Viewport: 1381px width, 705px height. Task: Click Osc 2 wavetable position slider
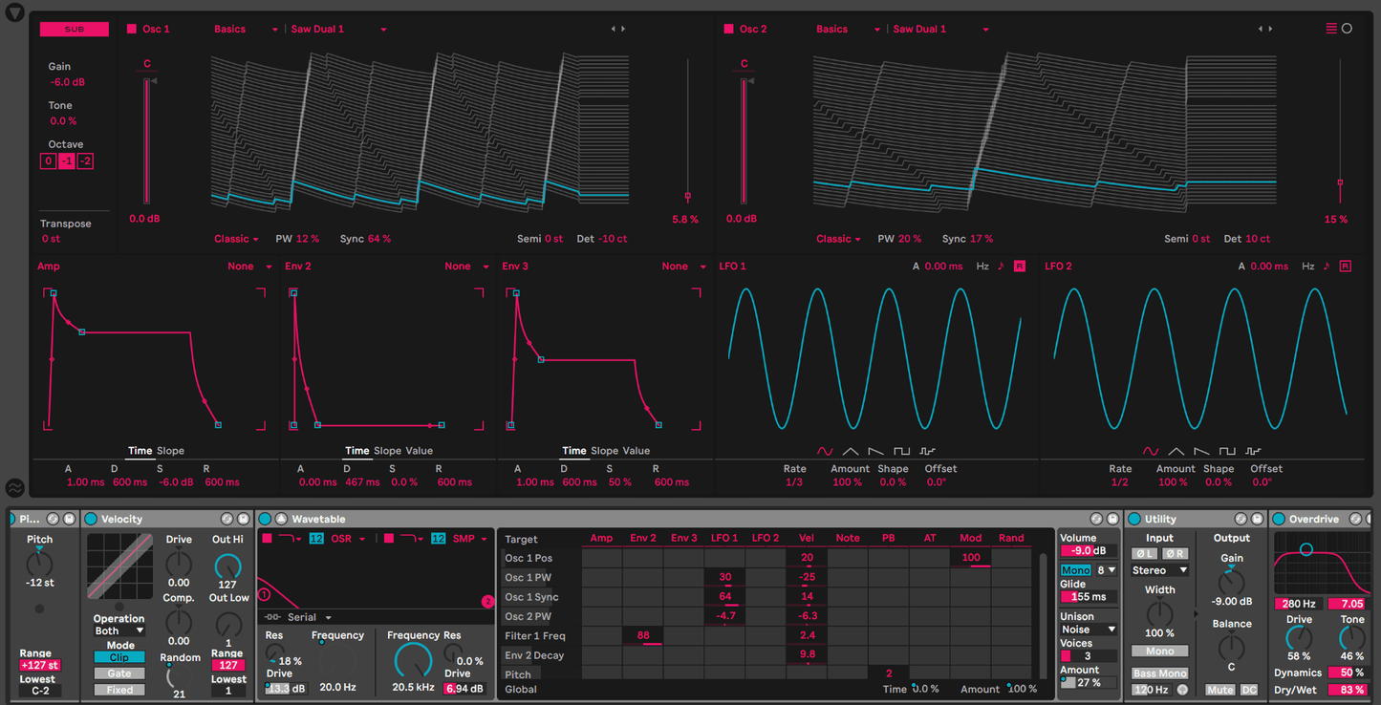(x=1340, y=182)
